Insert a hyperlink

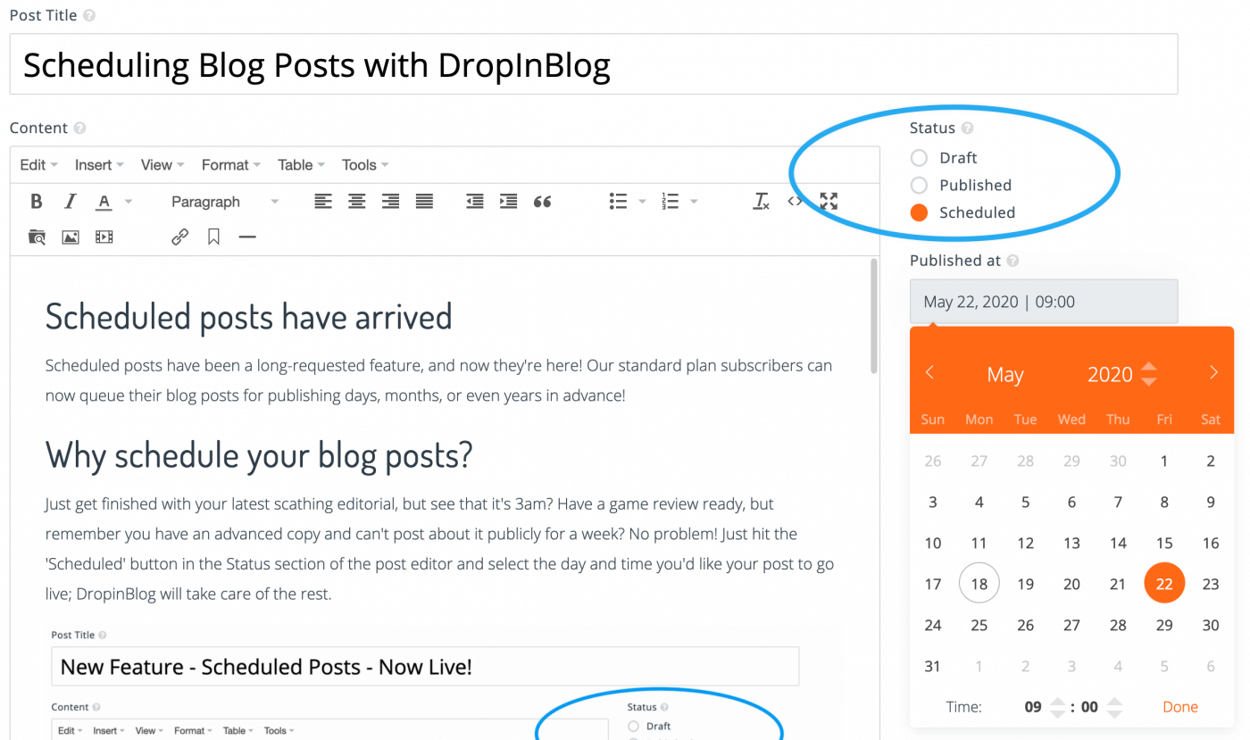[x=179, y=237]
